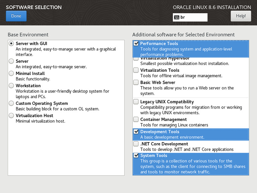257x193 pixels.
Task: Click the keyboard icon beside br
Action: 177,17
